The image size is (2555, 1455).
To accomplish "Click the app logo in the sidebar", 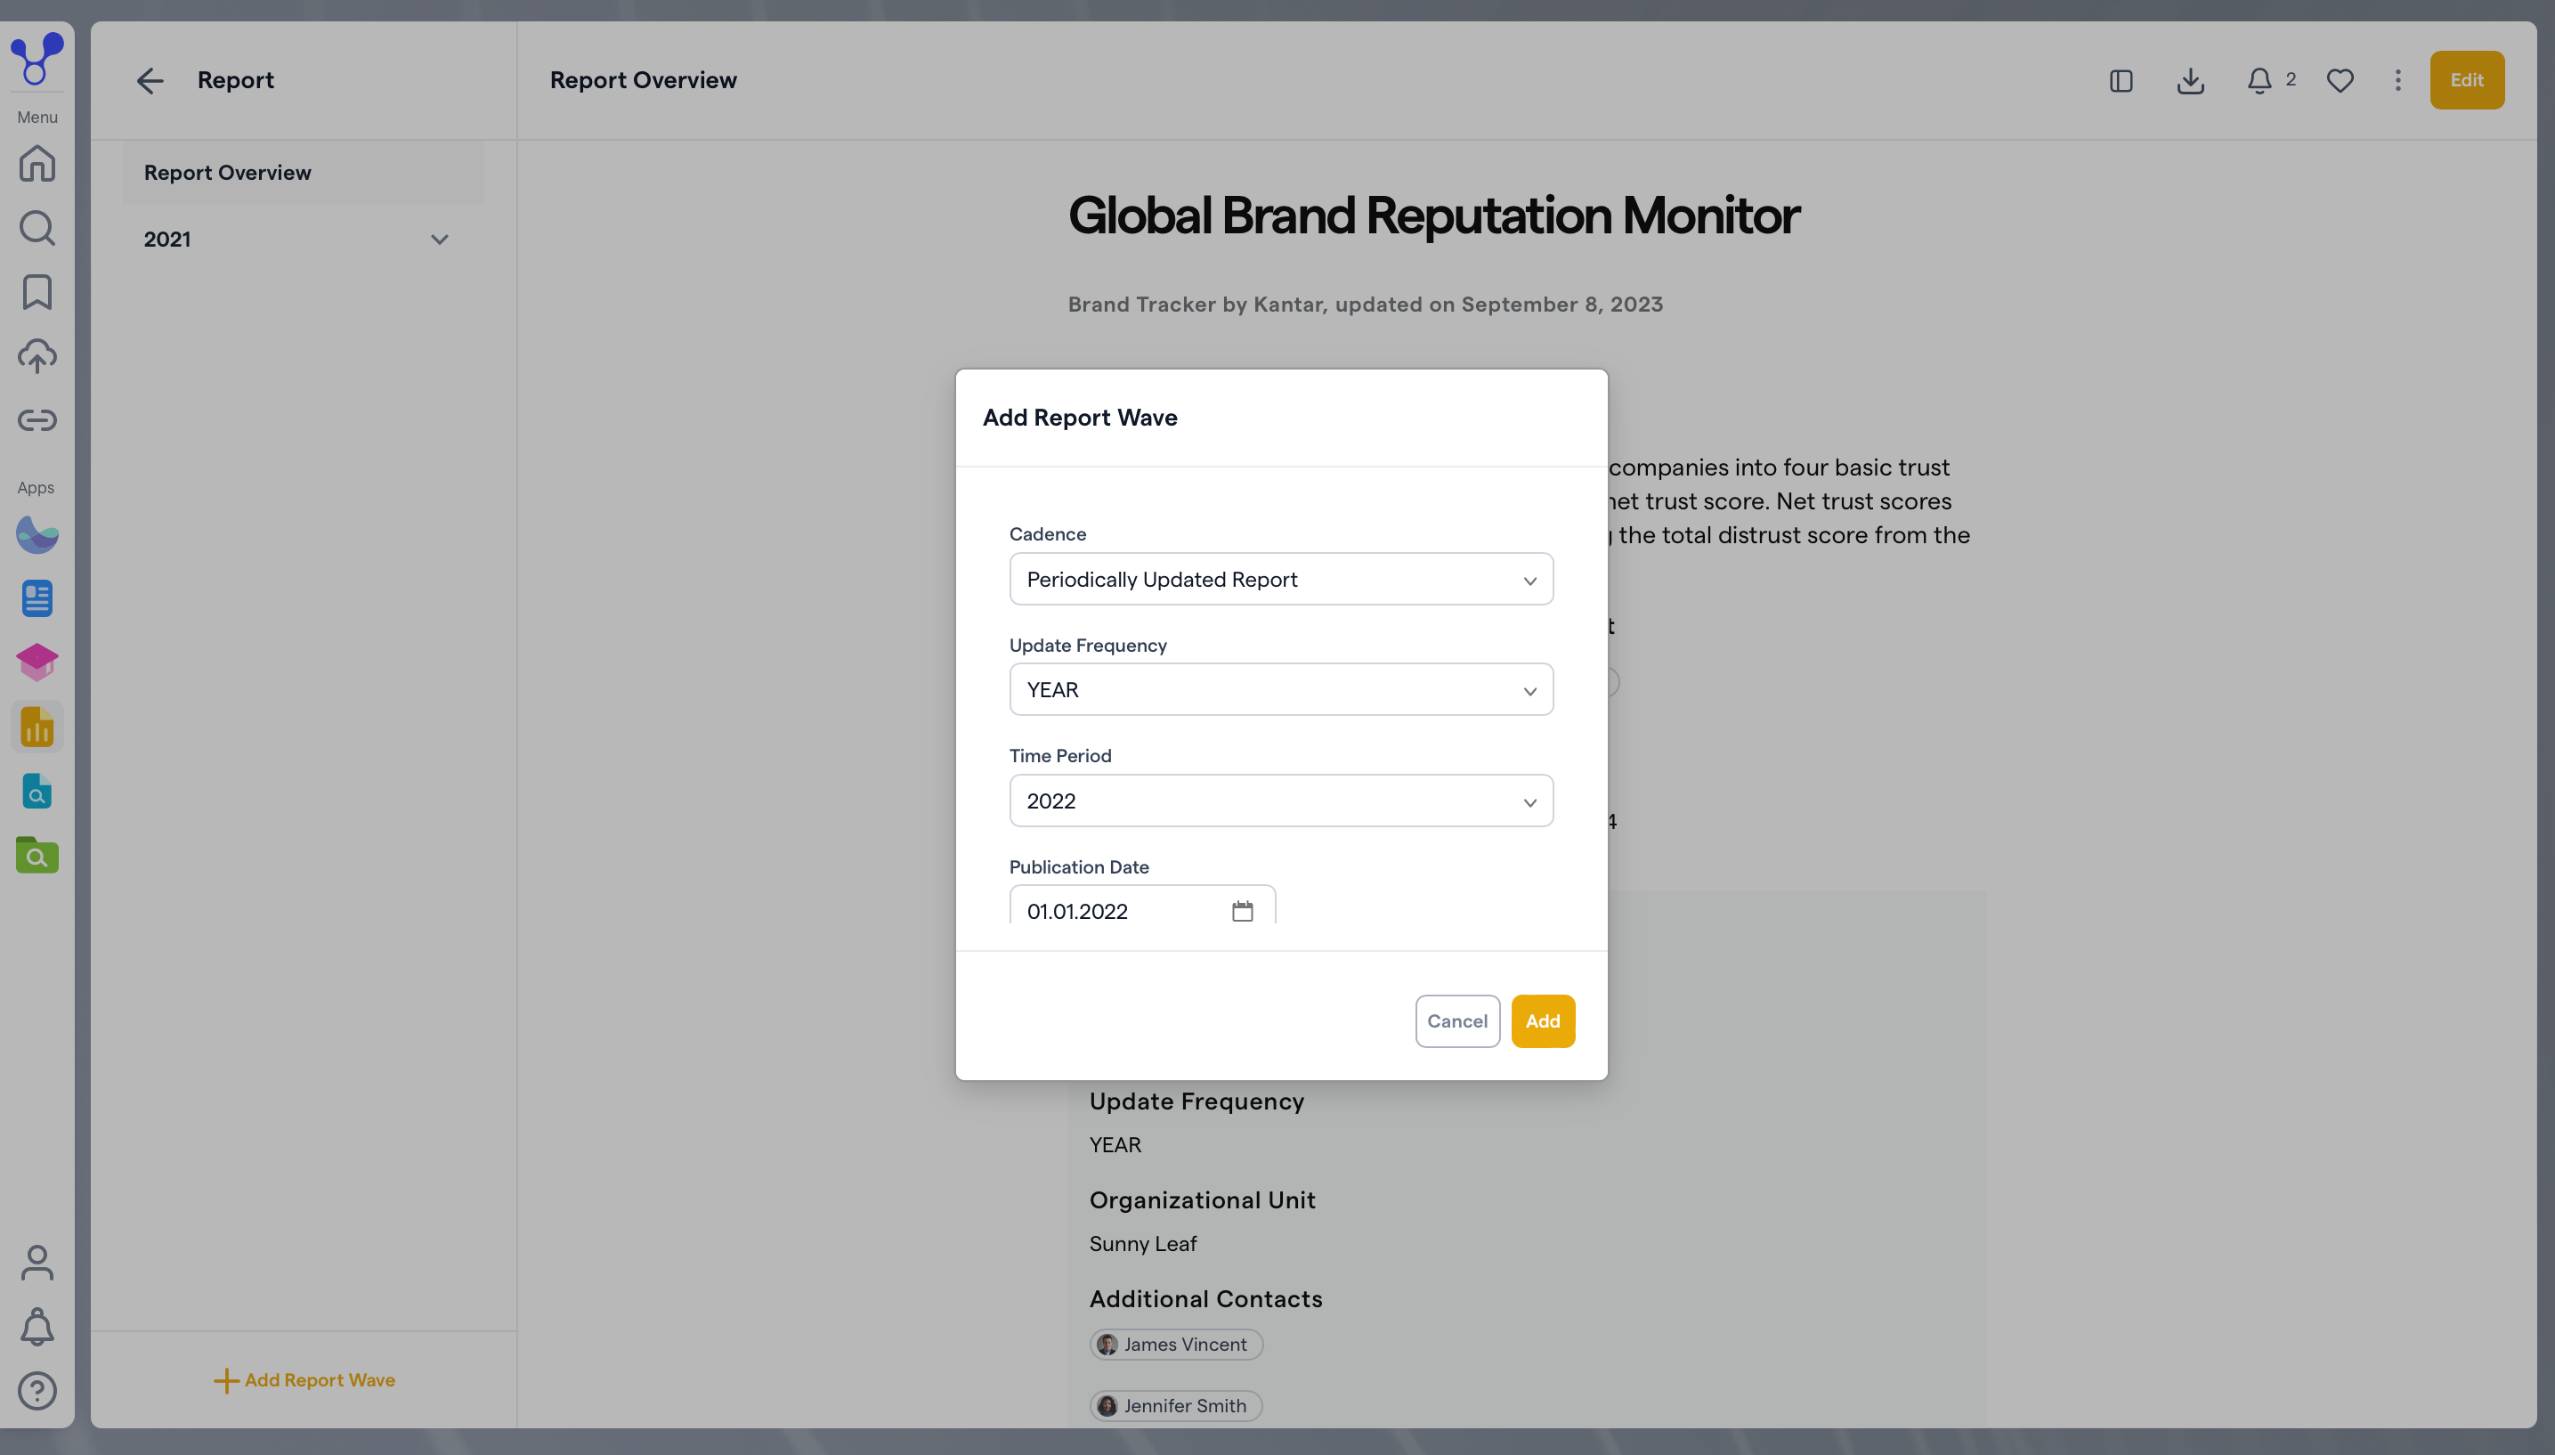I will [x=37, y=59].
